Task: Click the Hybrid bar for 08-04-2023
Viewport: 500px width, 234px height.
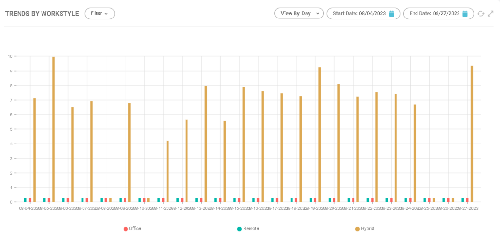Action: [x=34, y=150]
